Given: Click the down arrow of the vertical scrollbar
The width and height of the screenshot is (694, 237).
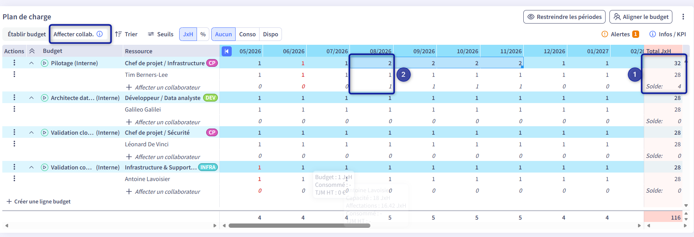Looking at the screenshot, I should tap(686, 205).
